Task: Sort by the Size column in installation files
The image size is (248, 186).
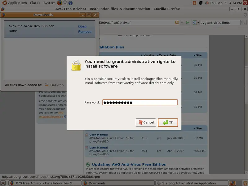Action: pyautogui.click(x=197, y=55)
